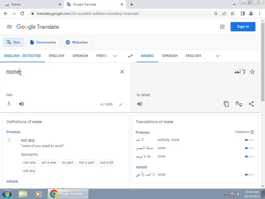
Task: Select the Text translation mode
Action: pyautogui.click(x=14, y=42)
